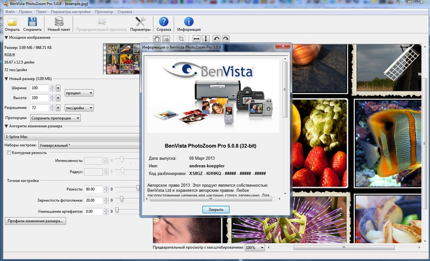
Task: Click the calculator icon beside Разрешение
Action: point(58,108)
